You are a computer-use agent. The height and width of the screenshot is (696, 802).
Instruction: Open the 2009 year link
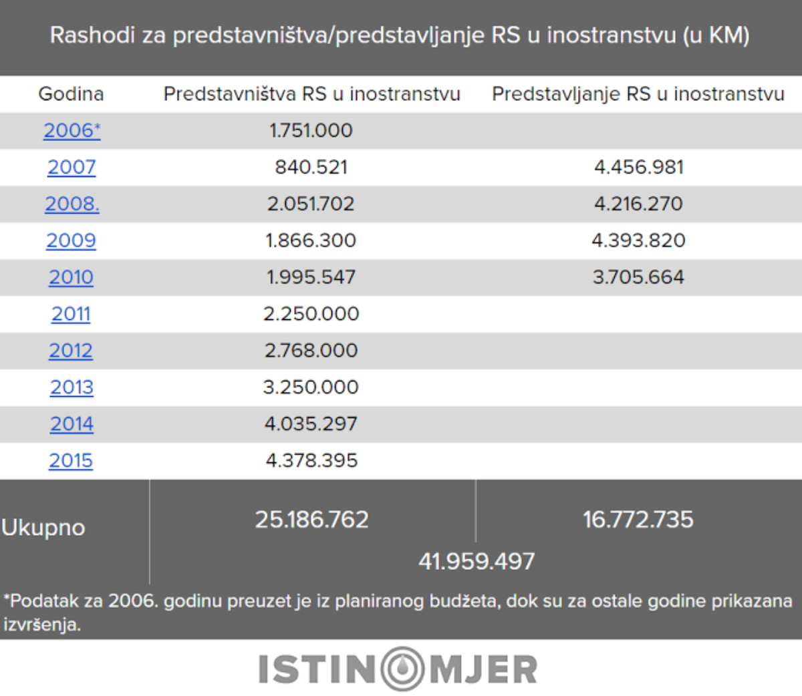pyautogui.click(x=71, y=240)
